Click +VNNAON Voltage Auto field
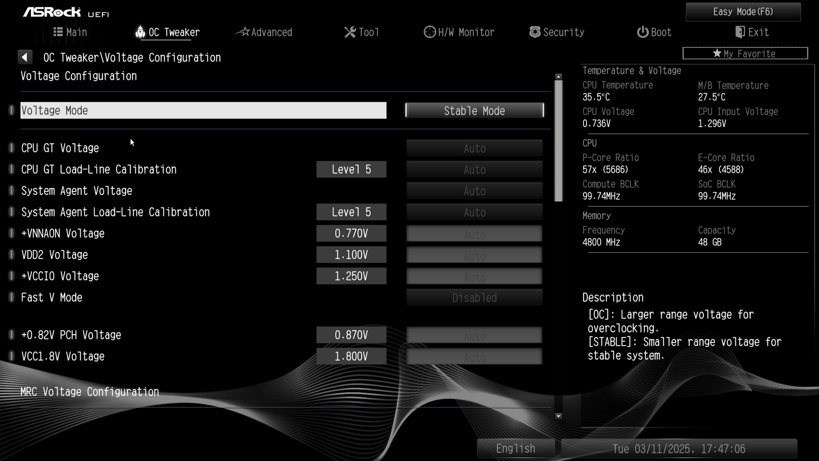The image size is (819, 461). [x=474, y=234]
